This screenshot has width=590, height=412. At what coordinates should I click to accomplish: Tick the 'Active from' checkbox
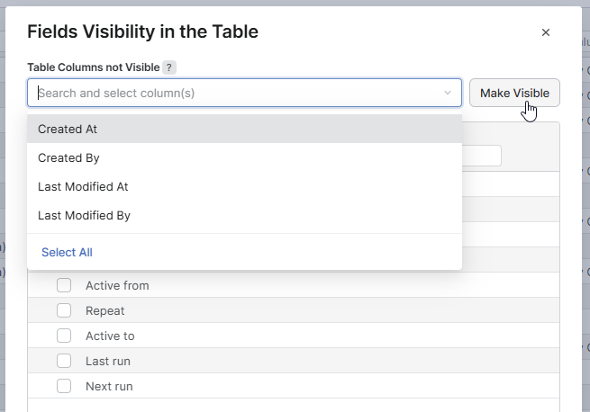coord(64,285)
